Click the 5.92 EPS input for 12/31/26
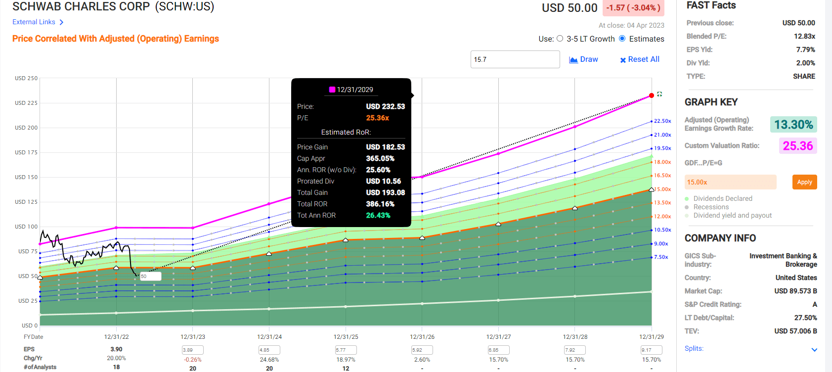This screenshot has height=372, width=832. [x=422, y=350]
